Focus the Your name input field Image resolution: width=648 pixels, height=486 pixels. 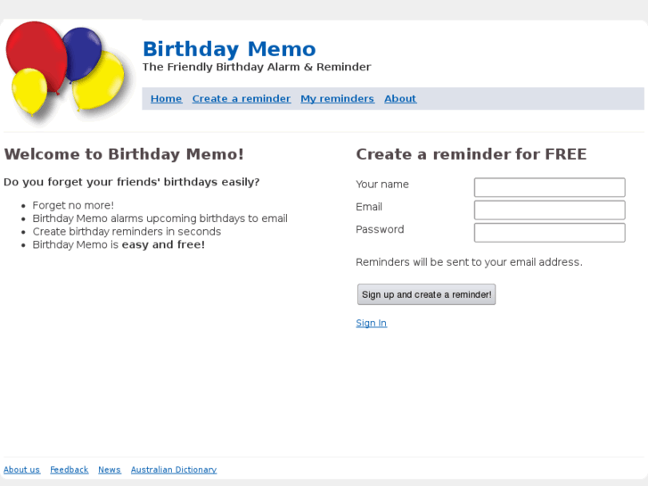coord(549,187)
